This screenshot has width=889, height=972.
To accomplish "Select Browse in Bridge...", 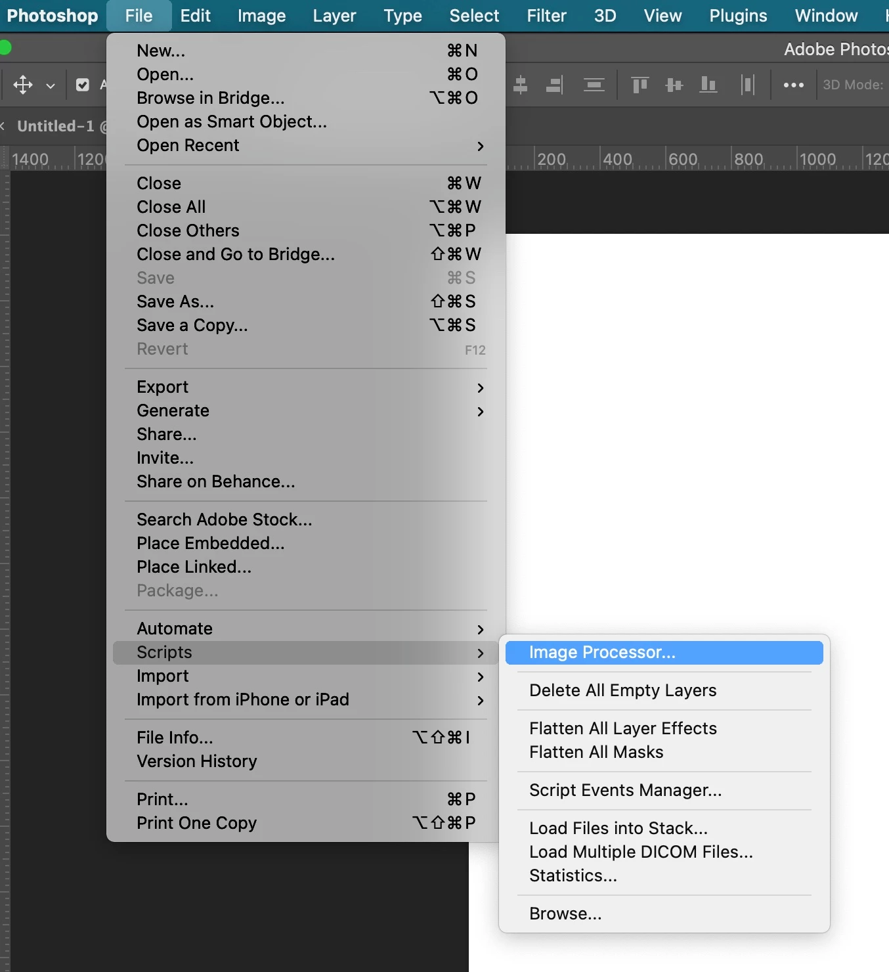I will tap(306, 98).
